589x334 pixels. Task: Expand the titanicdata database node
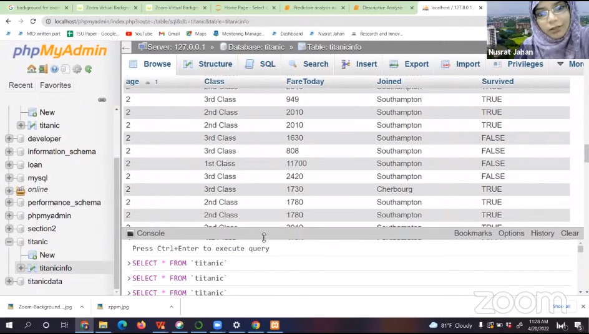(9, 281)
